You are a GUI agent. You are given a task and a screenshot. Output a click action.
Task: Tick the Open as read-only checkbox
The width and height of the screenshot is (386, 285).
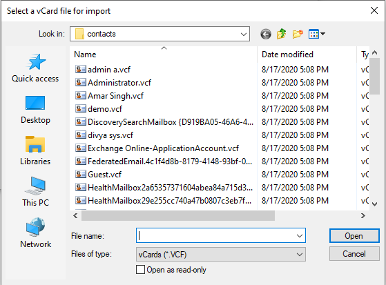(140, 270)
